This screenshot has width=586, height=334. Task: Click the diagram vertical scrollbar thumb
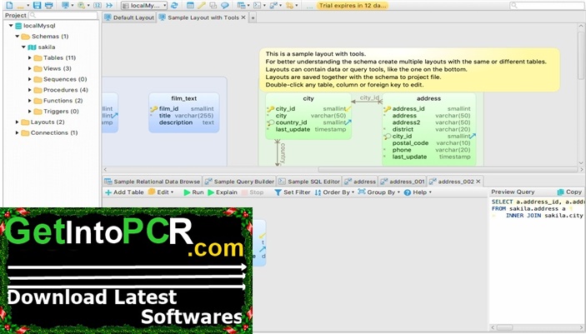tap(581, 55)
